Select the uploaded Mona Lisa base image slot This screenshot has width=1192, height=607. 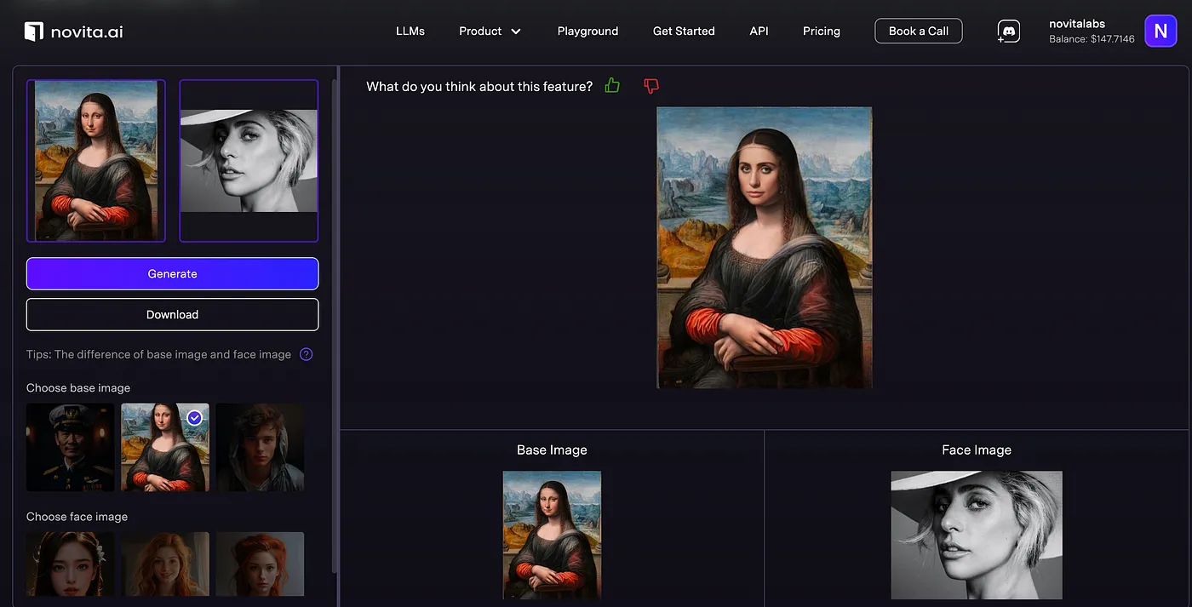click(x=96, y=161)
